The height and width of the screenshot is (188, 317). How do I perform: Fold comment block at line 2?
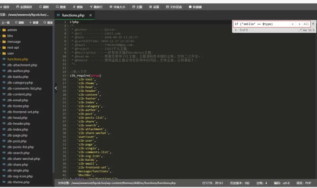pyautogui.click(x=67, y=26)
